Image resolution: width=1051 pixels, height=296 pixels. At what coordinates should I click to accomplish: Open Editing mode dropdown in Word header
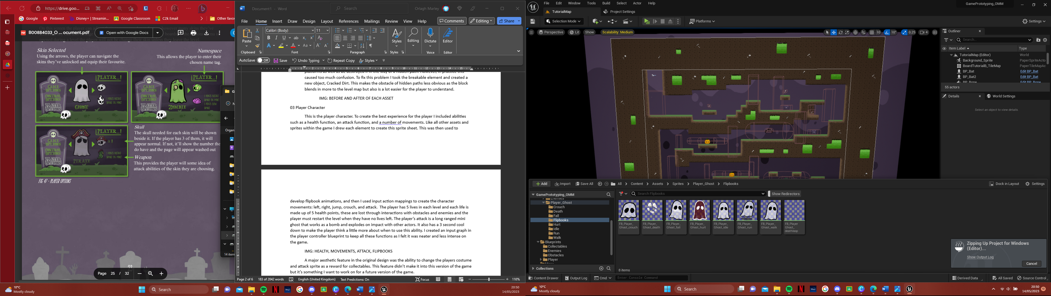pos(481,21)
